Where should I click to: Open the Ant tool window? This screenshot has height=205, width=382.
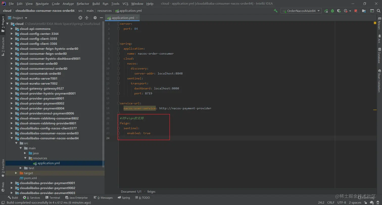pyautogui.click(x=379, y=39)
